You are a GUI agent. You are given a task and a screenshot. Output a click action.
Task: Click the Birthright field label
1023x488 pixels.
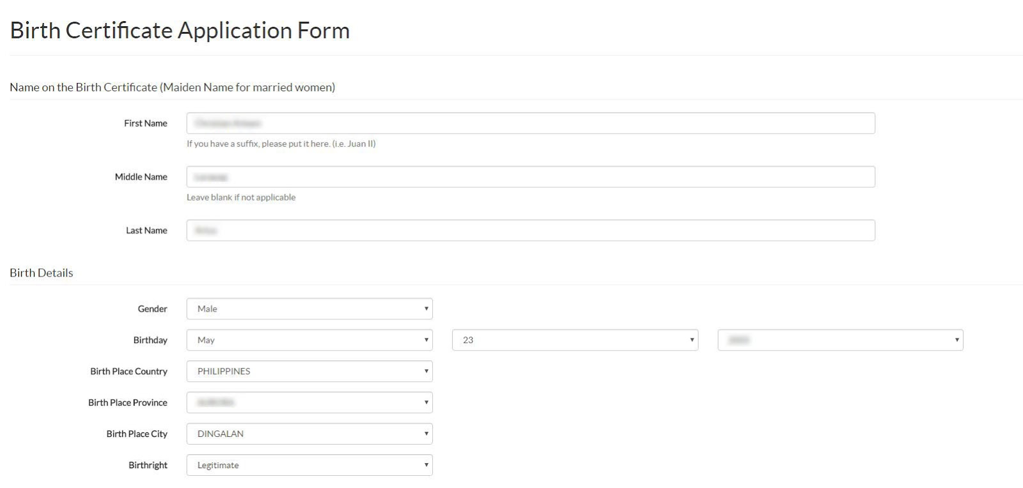click(x=148, y=466)
